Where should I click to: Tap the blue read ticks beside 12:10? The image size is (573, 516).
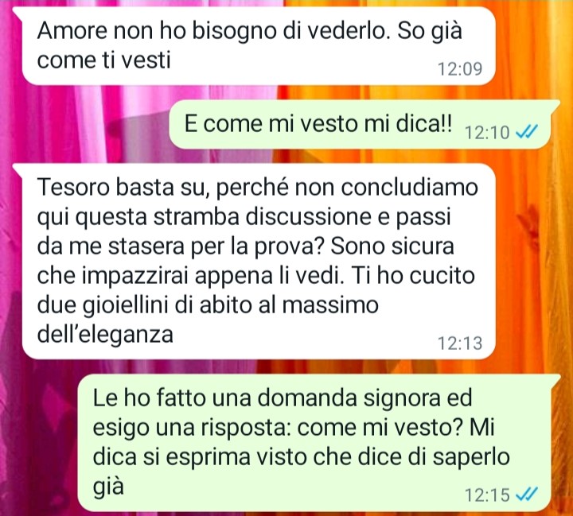coord(527,131)
